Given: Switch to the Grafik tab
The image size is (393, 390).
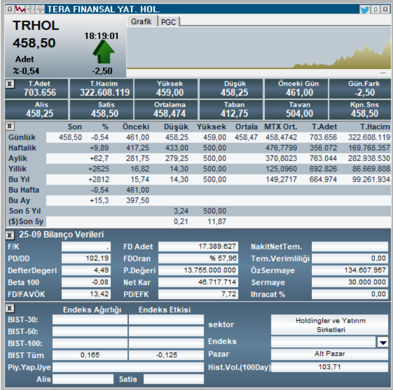Looking at the screenshot, I should pyautogui.click(x=142, y=21).
